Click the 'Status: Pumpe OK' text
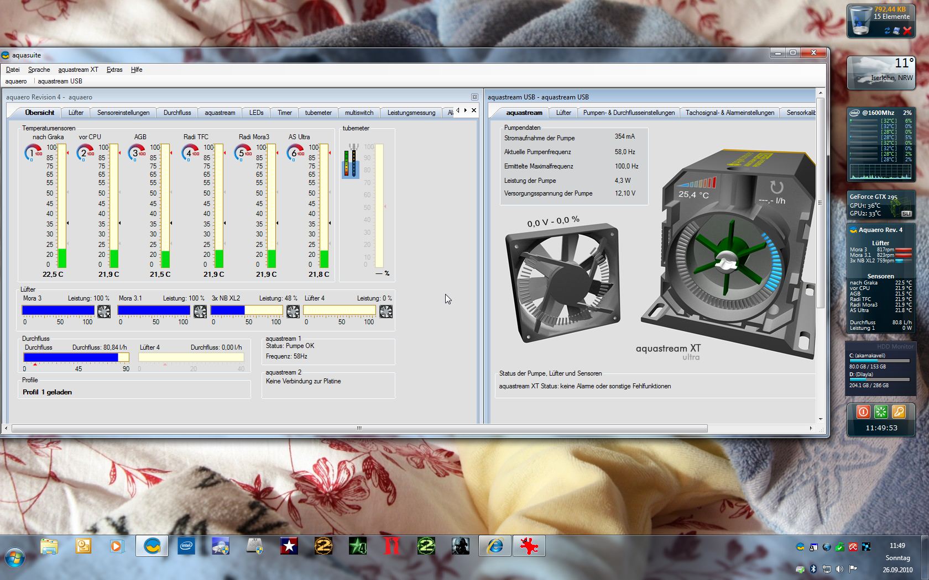This screenshot has width=929, height=580. coord(290,346)
